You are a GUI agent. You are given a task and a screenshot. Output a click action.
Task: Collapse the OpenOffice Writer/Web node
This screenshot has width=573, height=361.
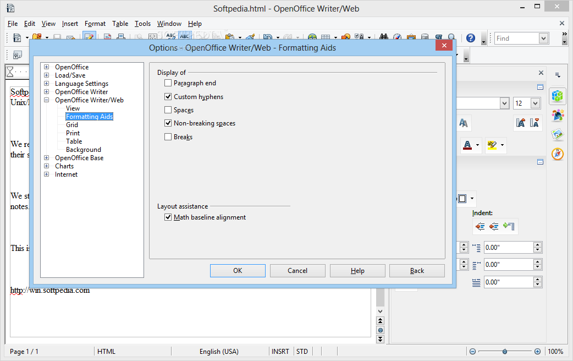[x=46, y=100]
